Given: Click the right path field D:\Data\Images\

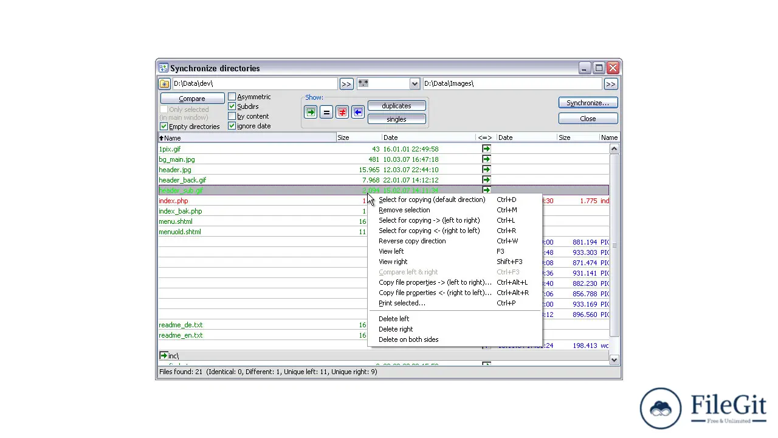Looking at the screenshot, I should click(512, 84).
